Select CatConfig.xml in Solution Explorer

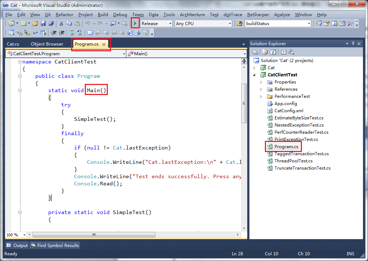coord(289,111)
